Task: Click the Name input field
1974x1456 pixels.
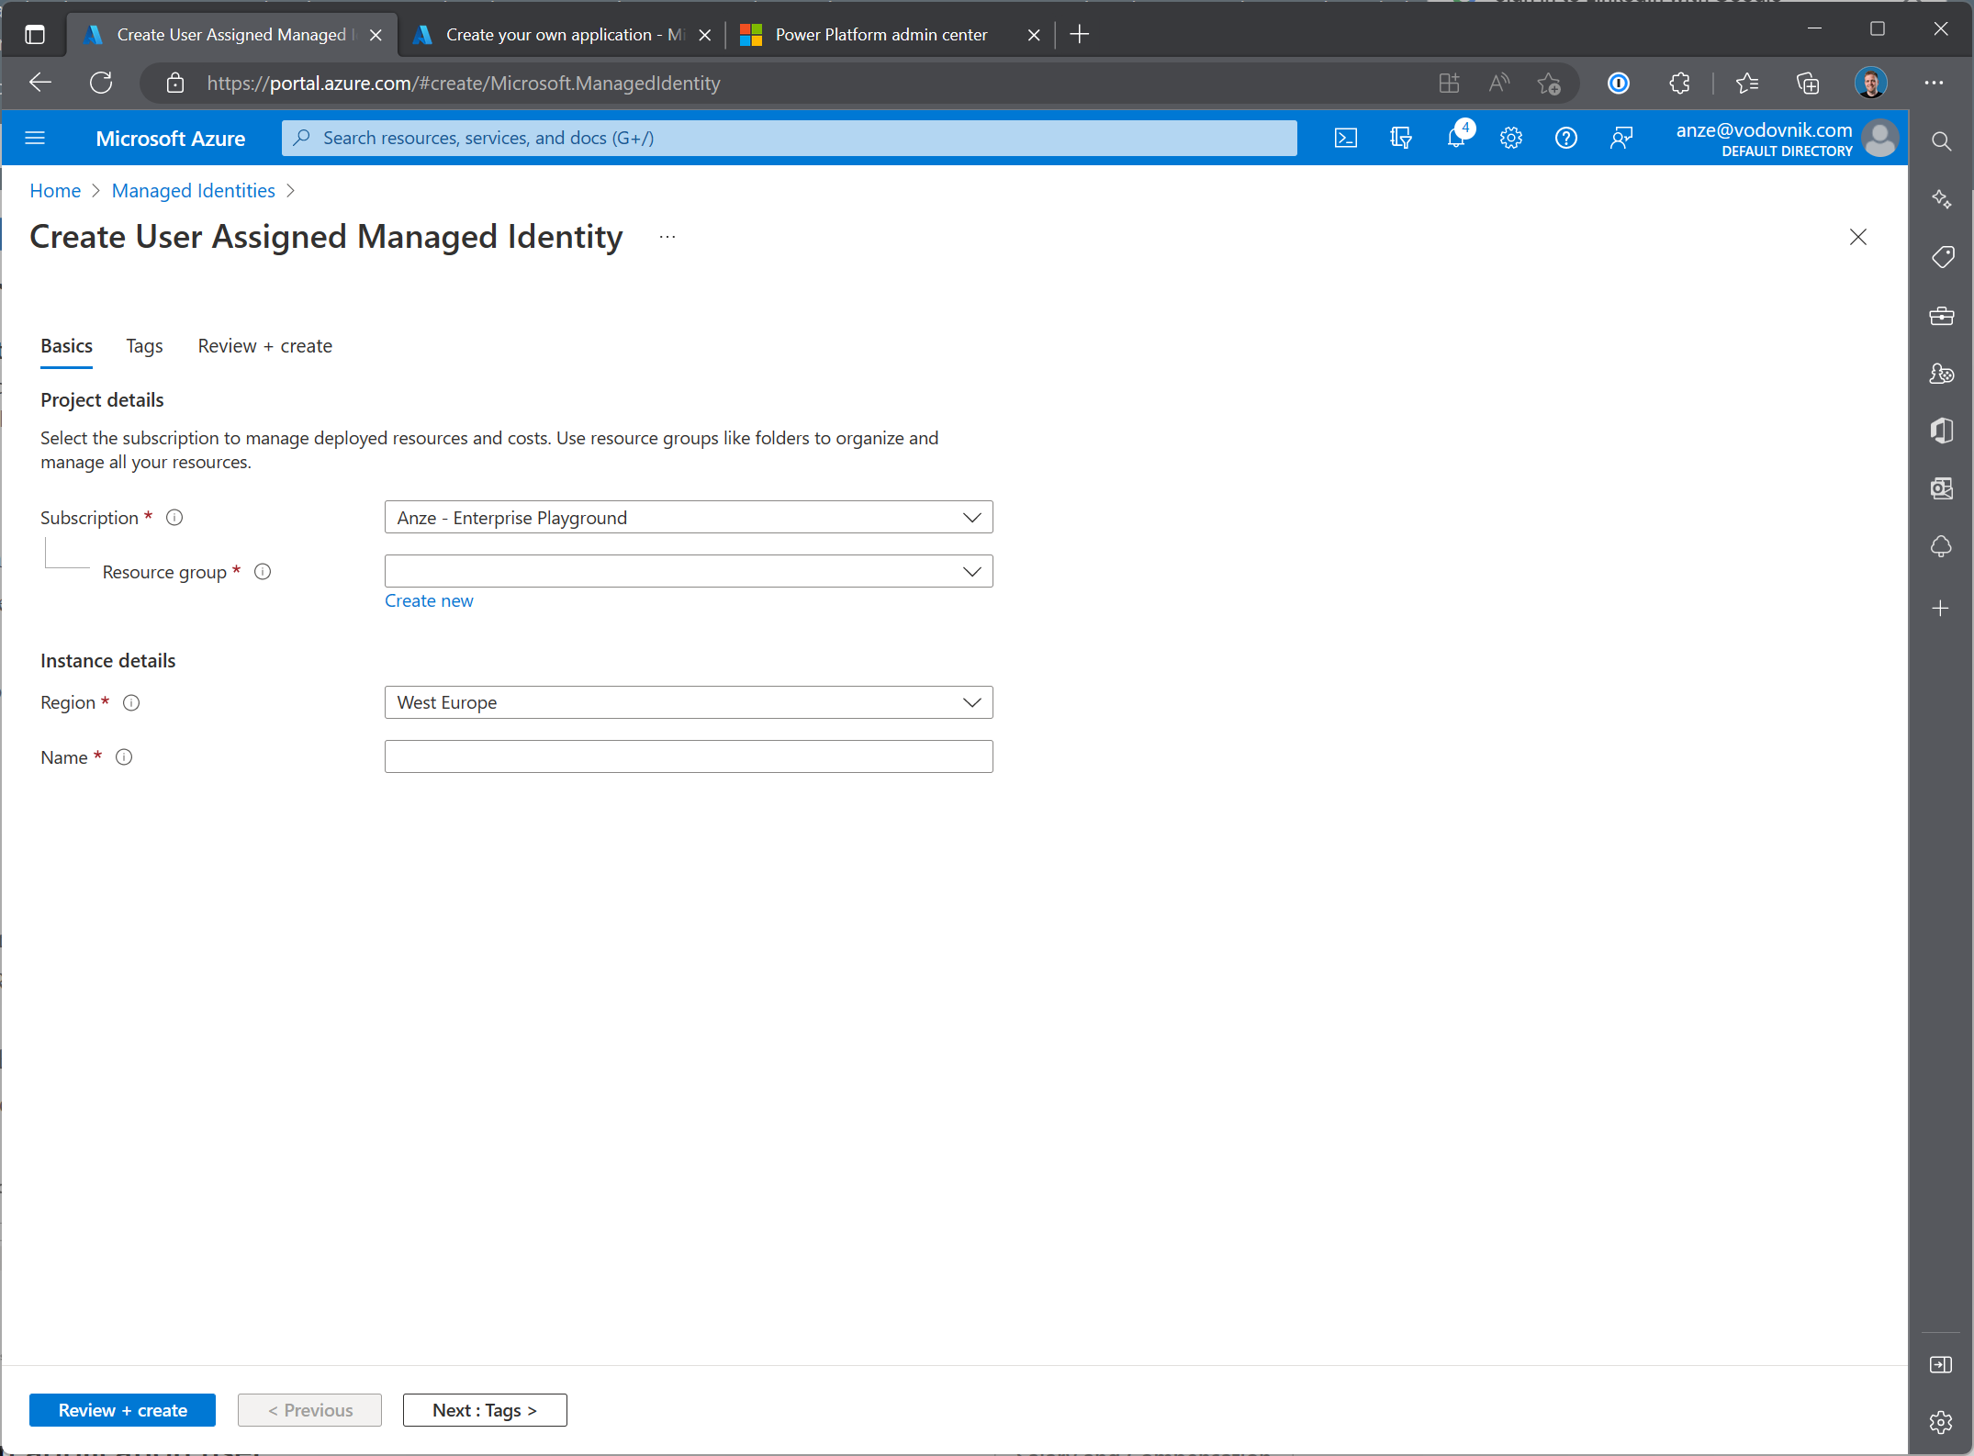Action: (x=688, y=756)
